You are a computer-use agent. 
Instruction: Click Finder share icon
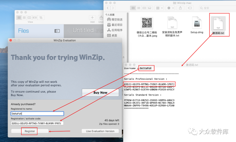pyautogui.click(x=180, y=8)
